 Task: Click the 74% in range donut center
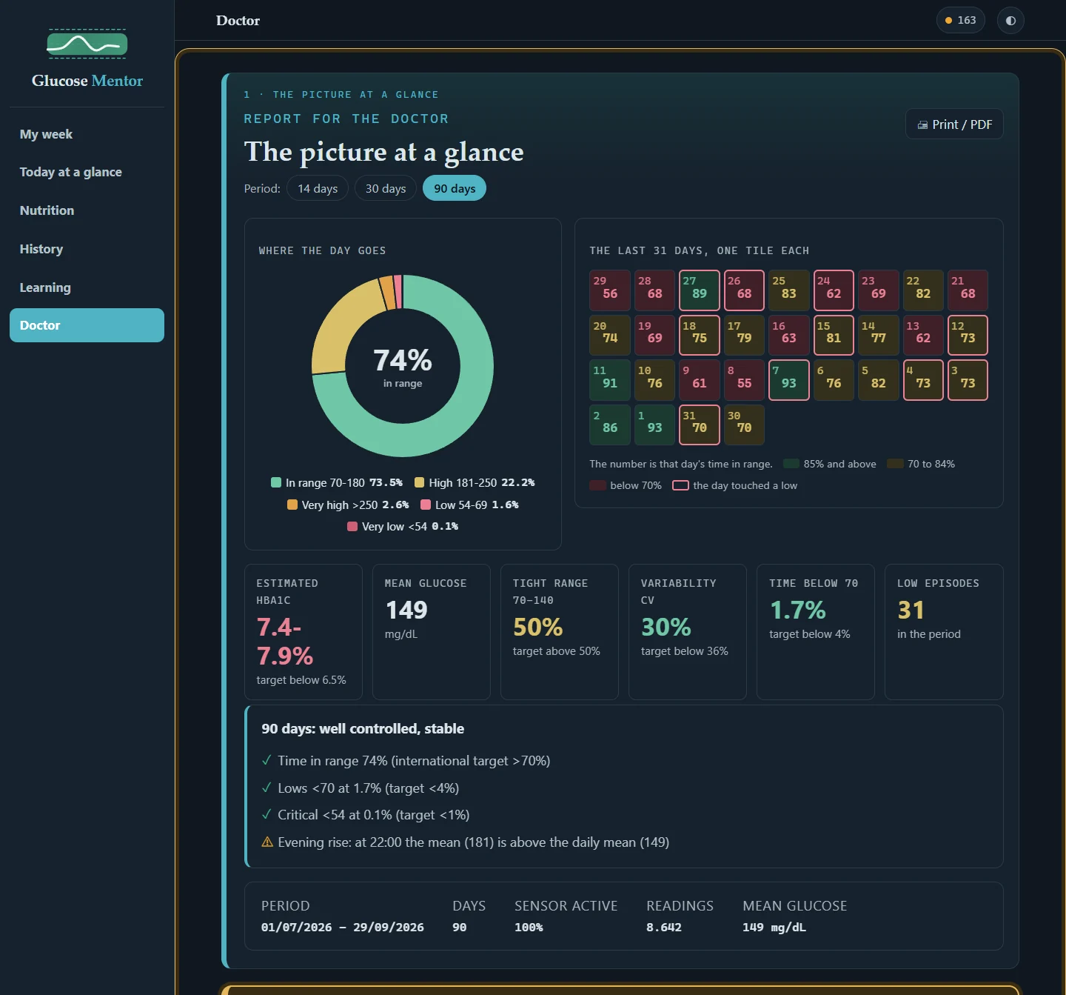pyautogui.click(x=403, y=367)
